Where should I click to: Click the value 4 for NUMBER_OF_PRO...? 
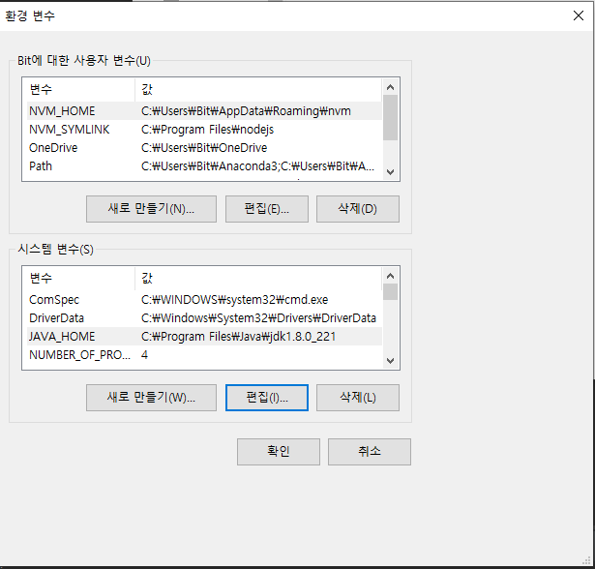pyautogui.click(x=144, y=354)
